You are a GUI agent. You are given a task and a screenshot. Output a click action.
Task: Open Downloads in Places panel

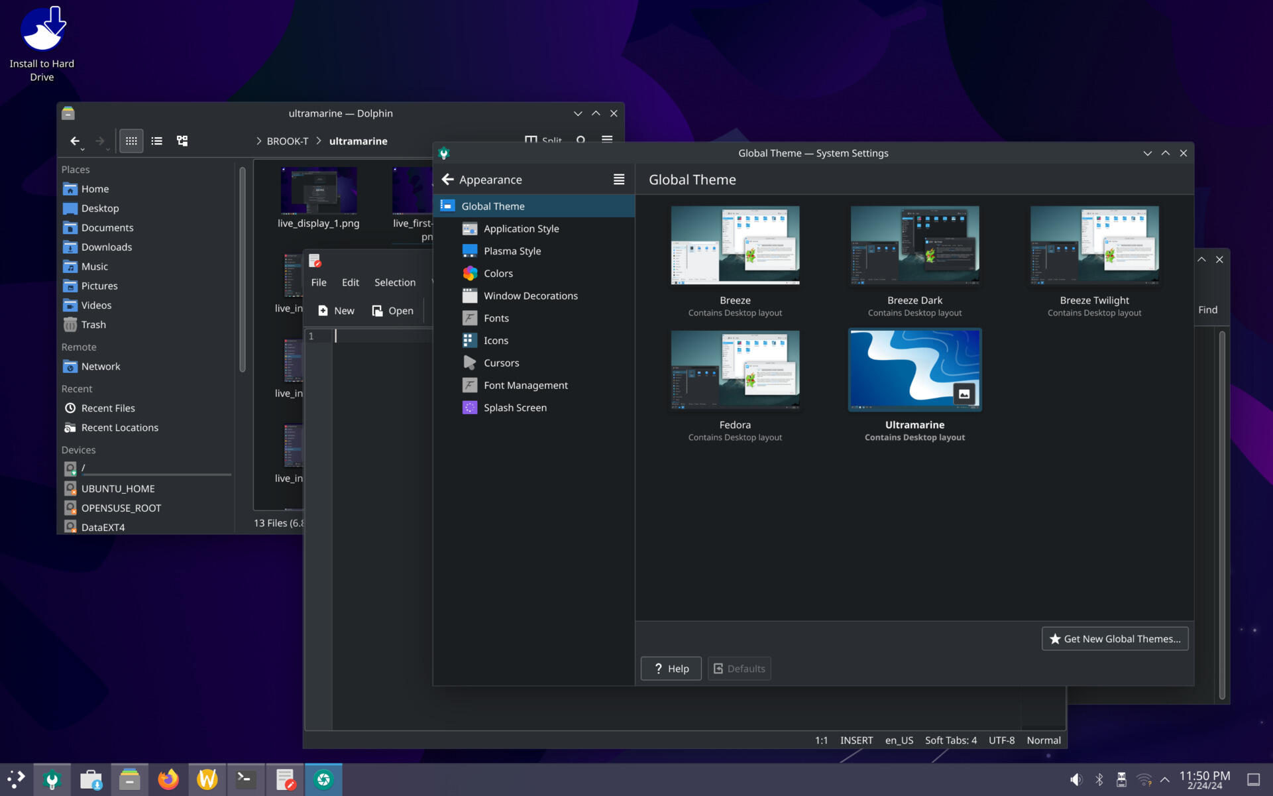pyautogui.click(x=146, y=247)
